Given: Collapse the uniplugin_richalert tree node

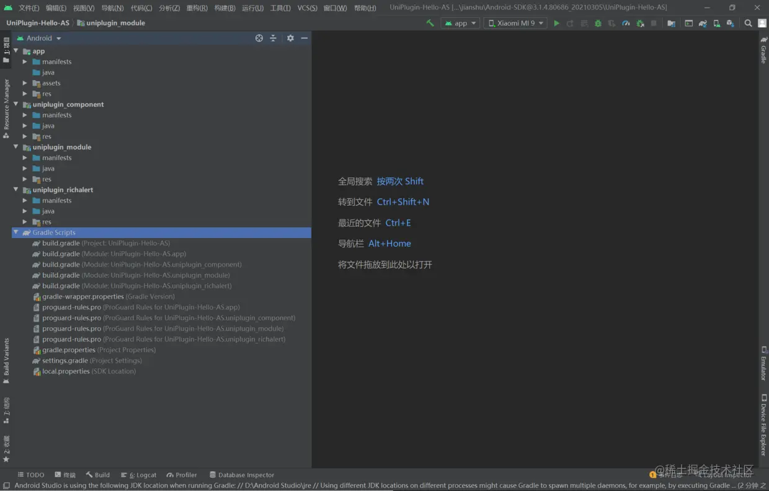Looking at the screenshot, I should [x=16, y=190].
